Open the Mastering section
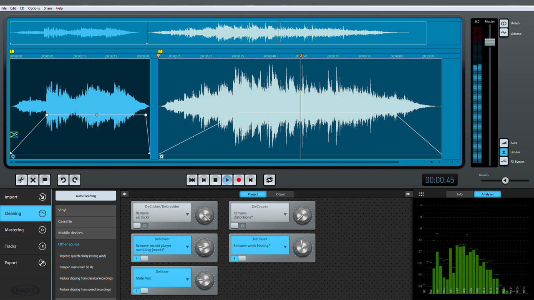 coord(25,230)
